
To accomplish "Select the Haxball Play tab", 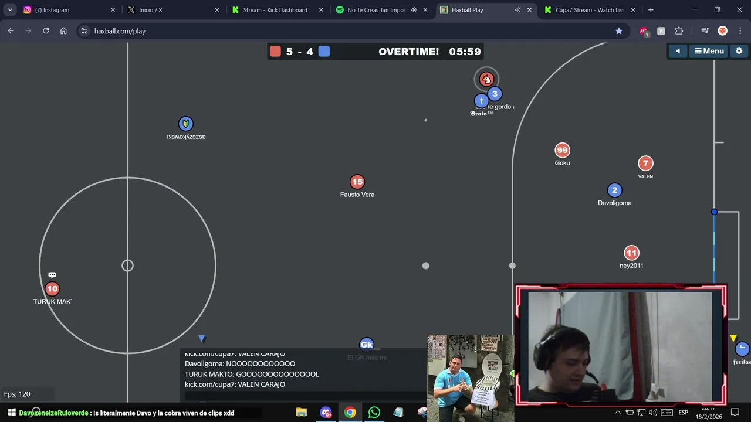I will coord(487,10).
